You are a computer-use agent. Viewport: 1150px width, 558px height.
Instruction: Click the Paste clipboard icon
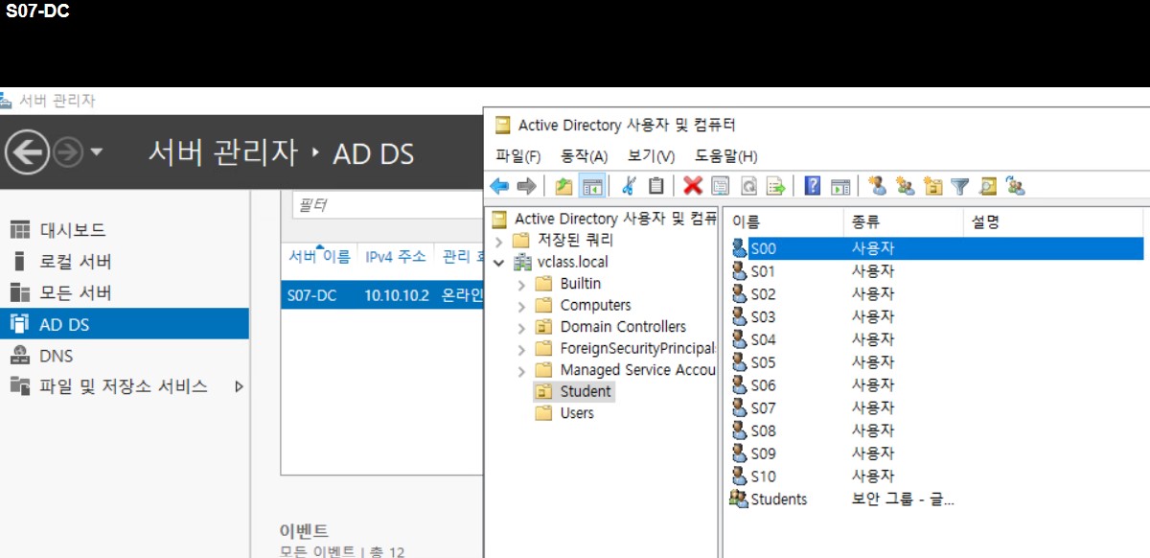pos(656,186)
